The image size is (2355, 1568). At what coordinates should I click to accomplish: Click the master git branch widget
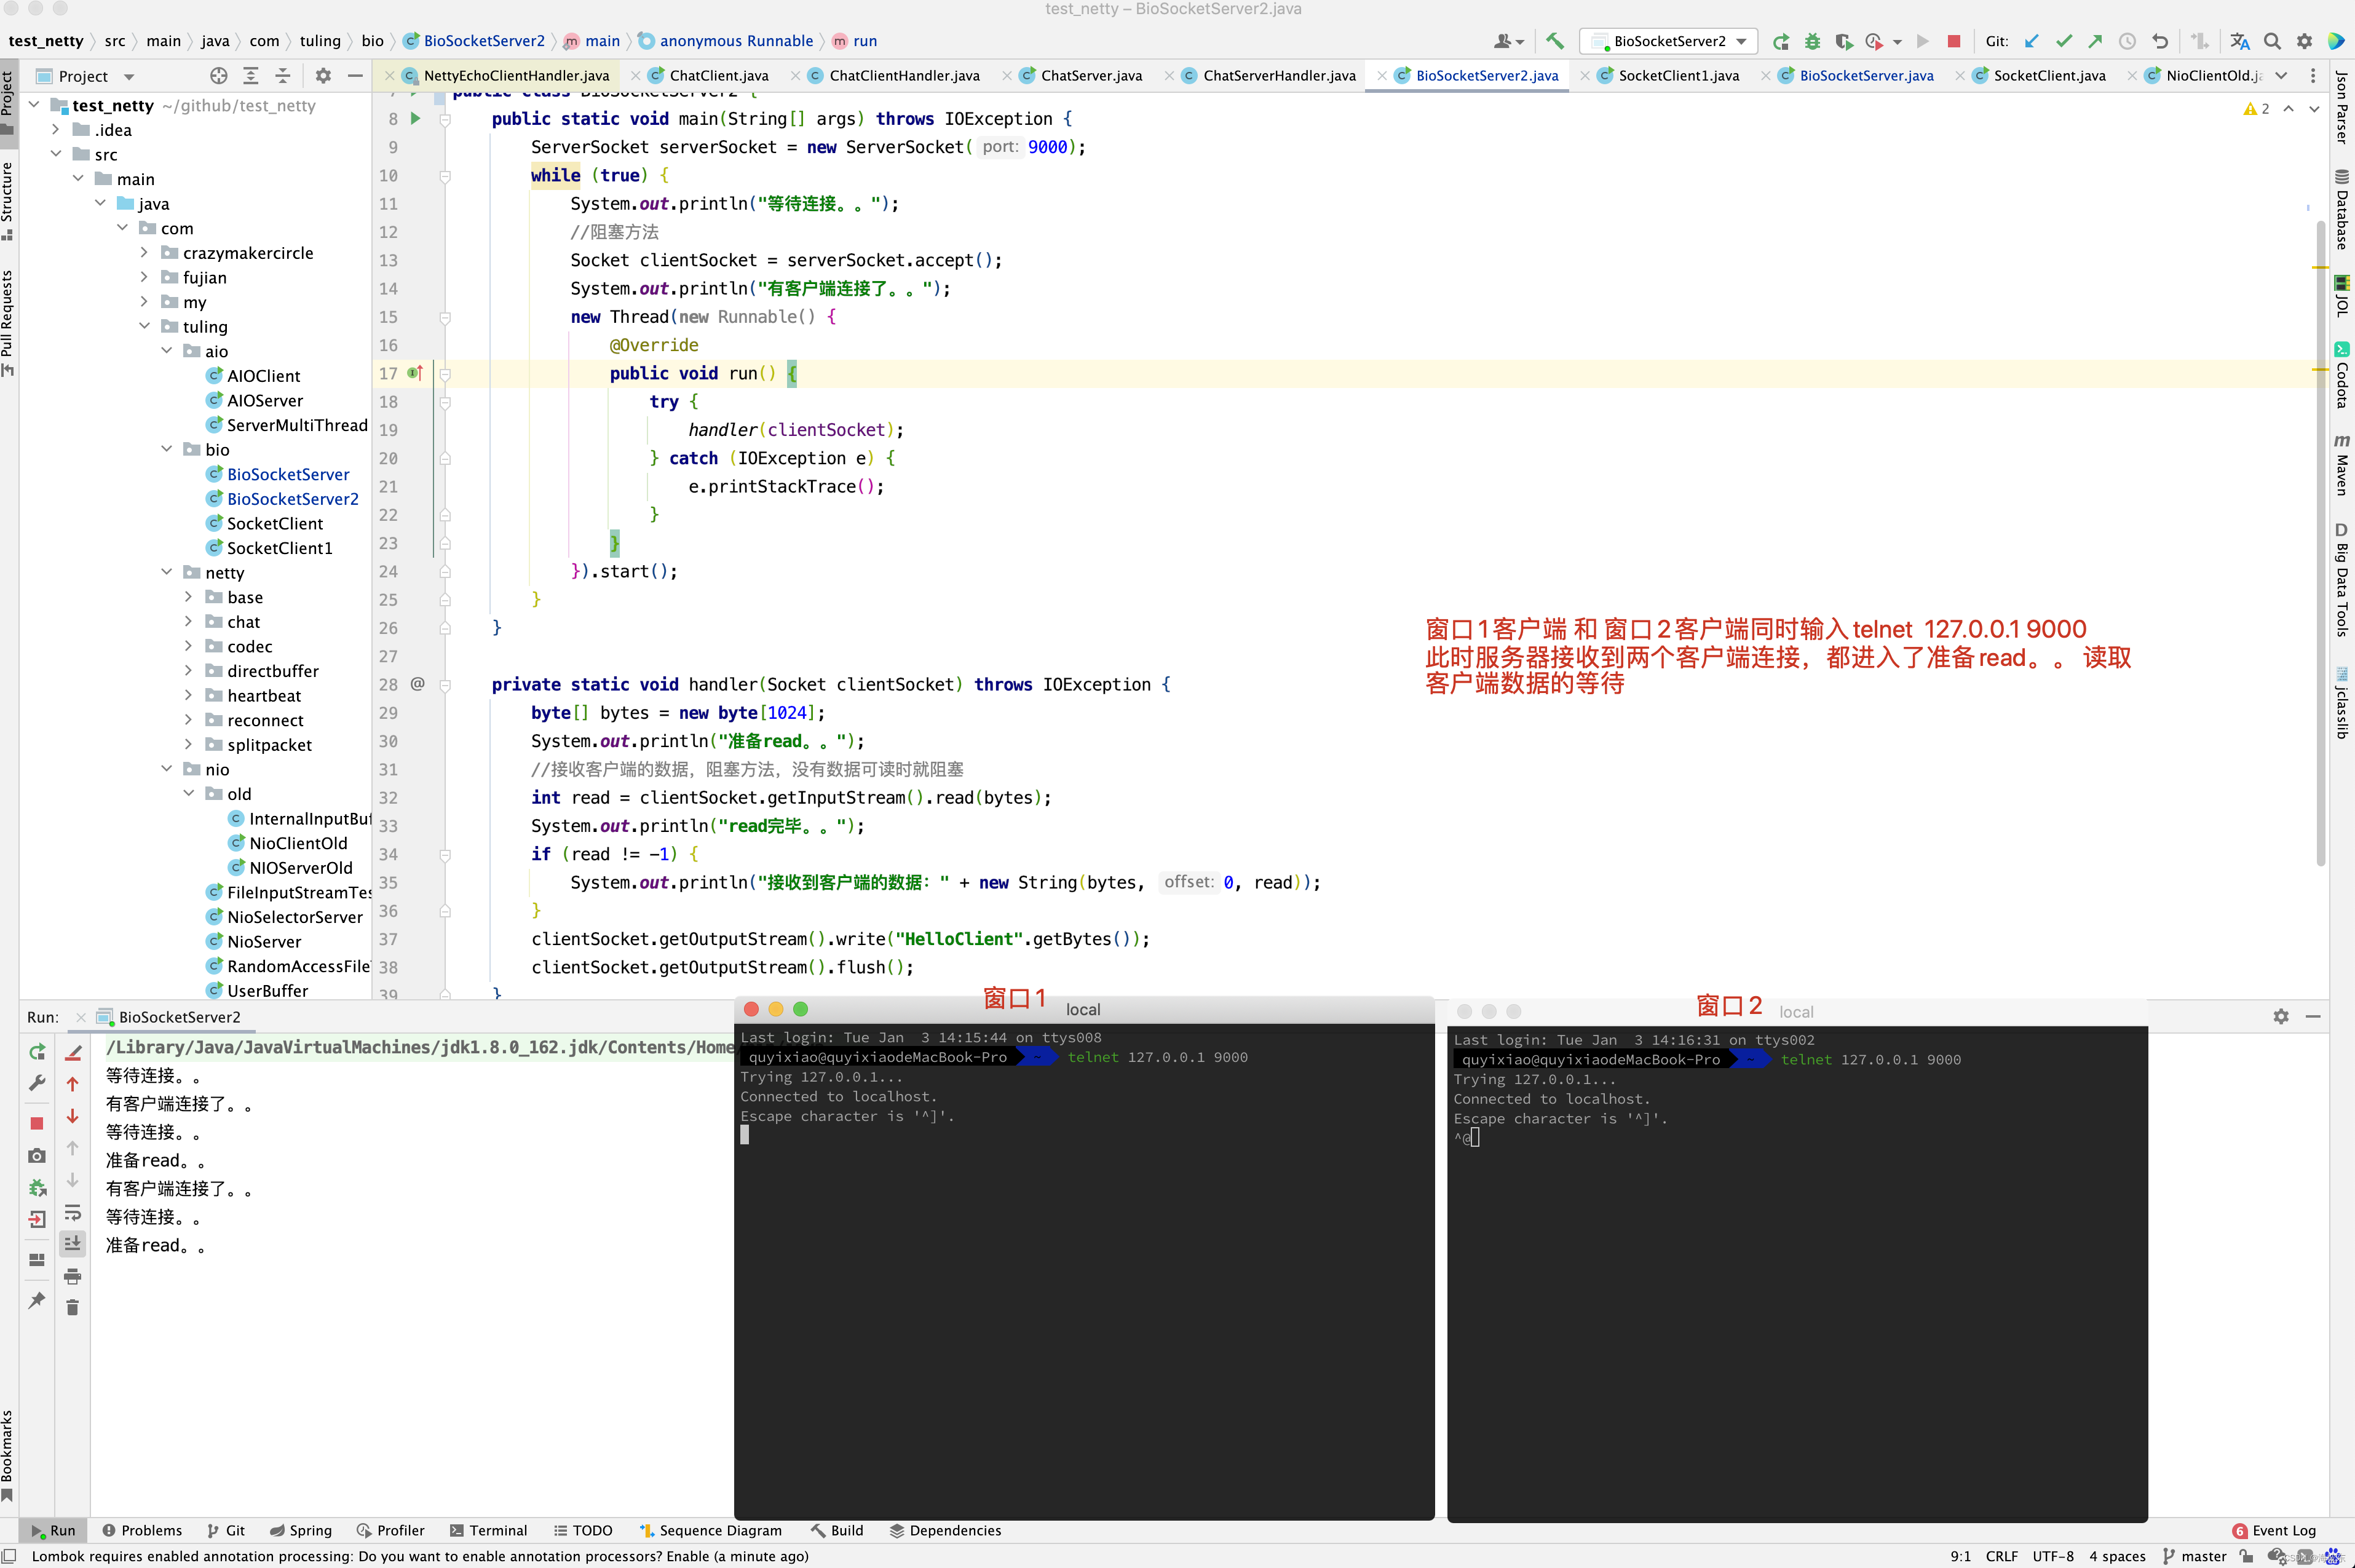tap(2194, 1556)
